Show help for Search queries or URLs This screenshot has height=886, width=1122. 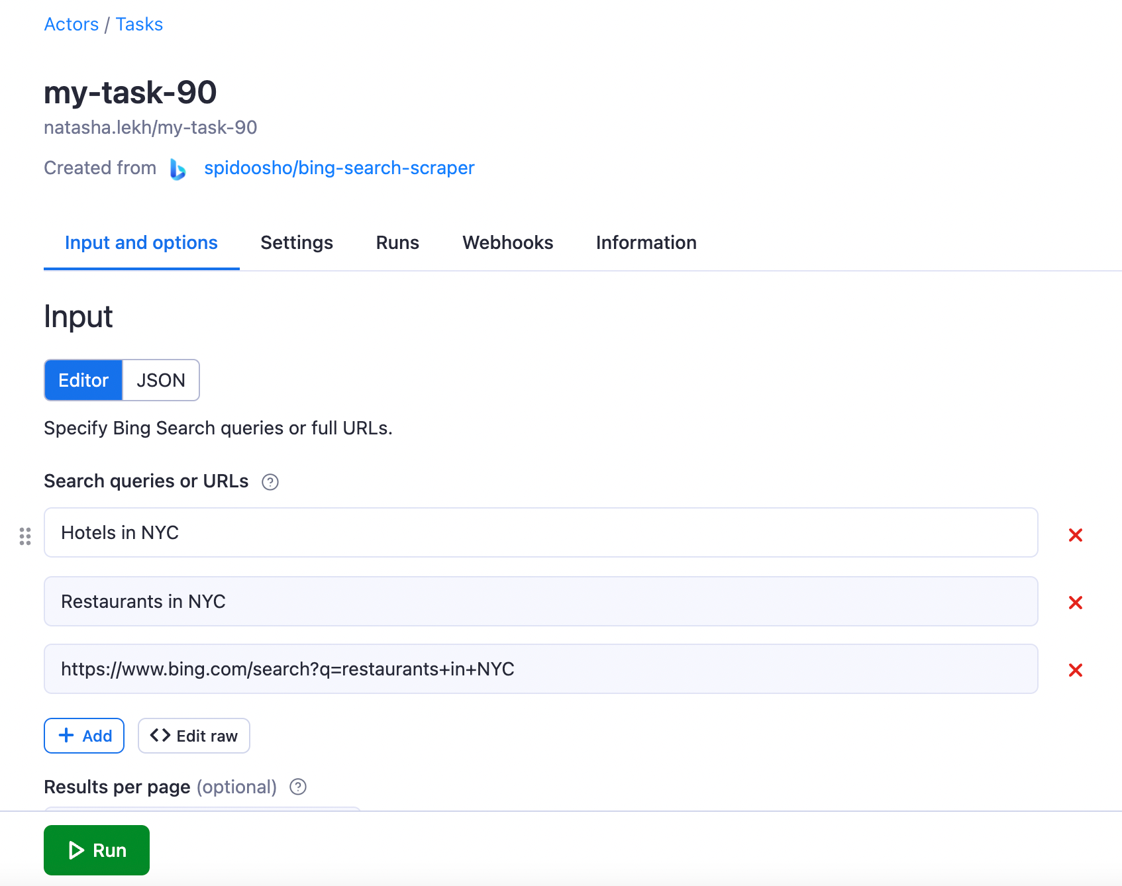click(270, 482)
